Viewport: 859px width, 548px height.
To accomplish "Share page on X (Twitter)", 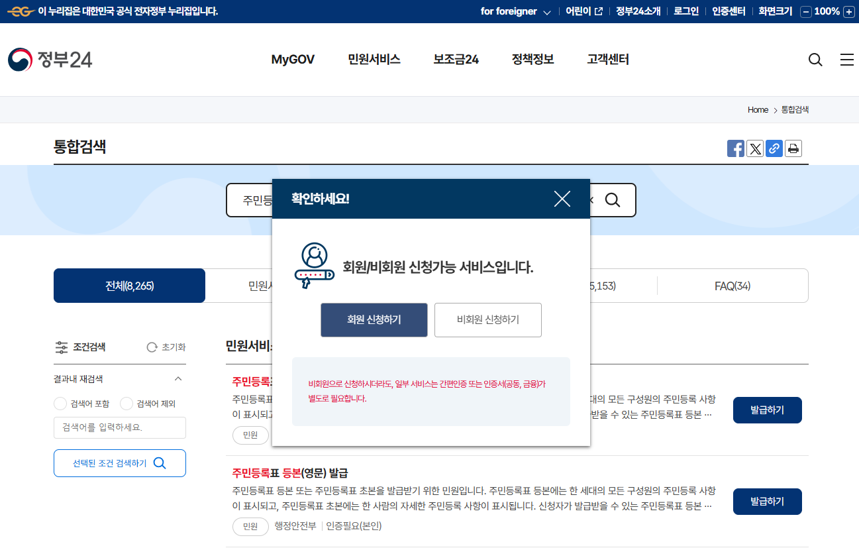I will click(x=755, y=148).
